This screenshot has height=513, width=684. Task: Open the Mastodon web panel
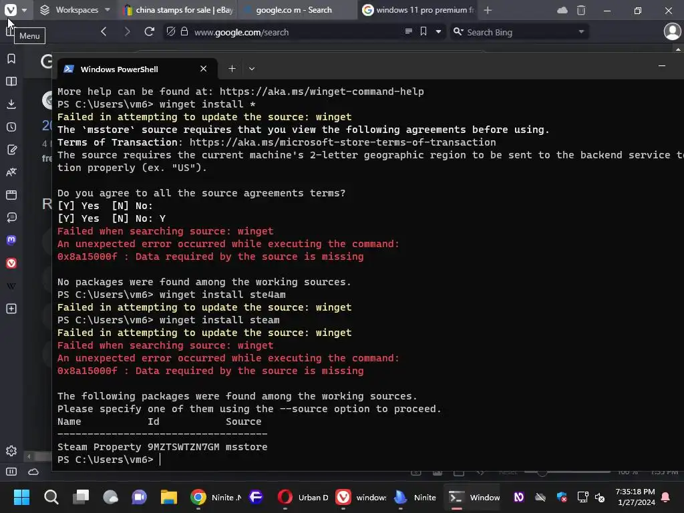point(11,240)
